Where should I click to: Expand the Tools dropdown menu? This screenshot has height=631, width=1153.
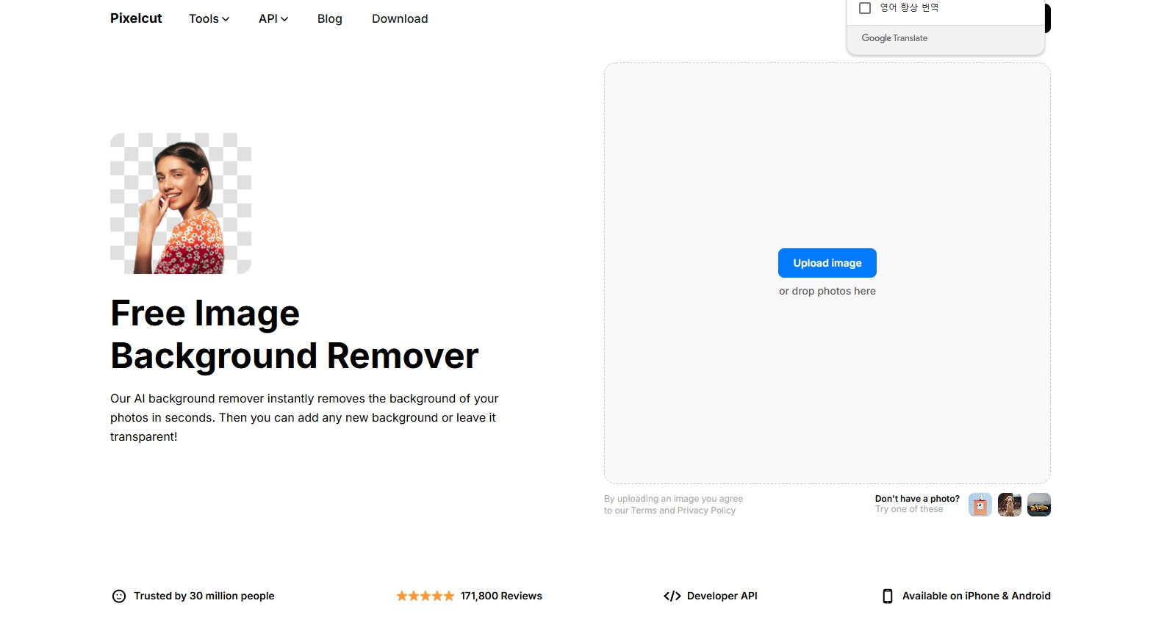(209, 19)
